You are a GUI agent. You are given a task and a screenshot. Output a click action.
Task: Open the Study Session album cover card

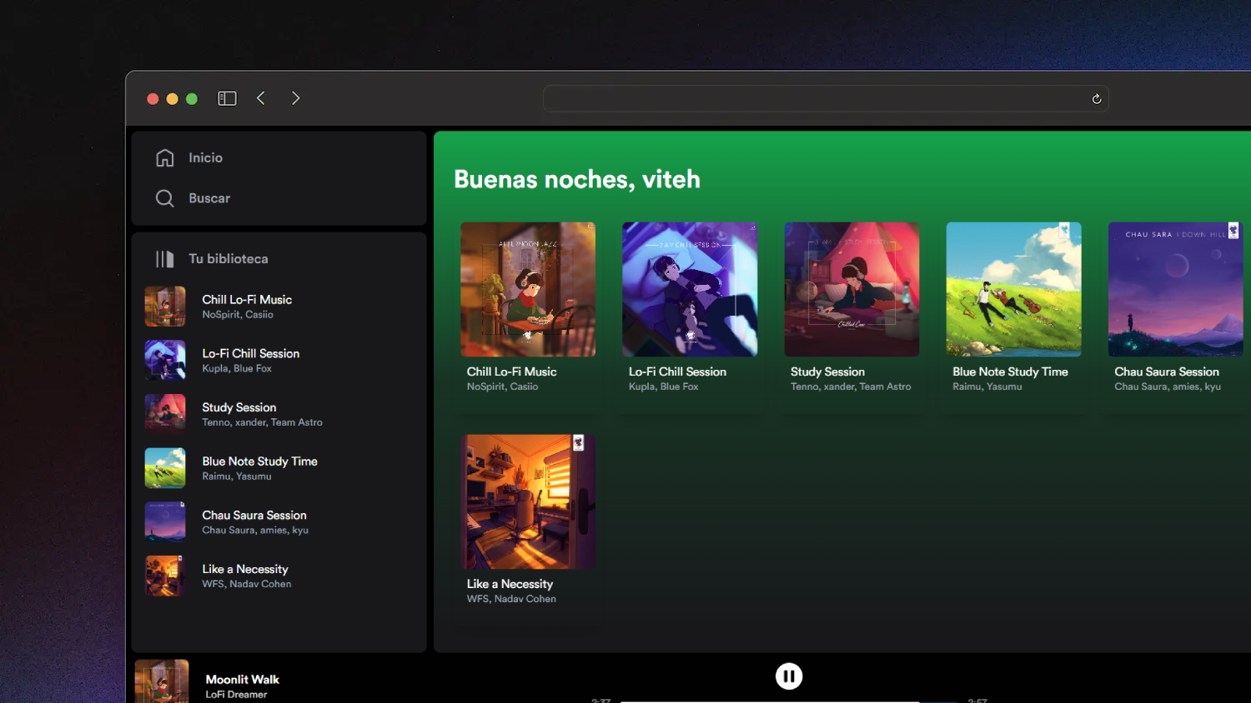point(852,290)
